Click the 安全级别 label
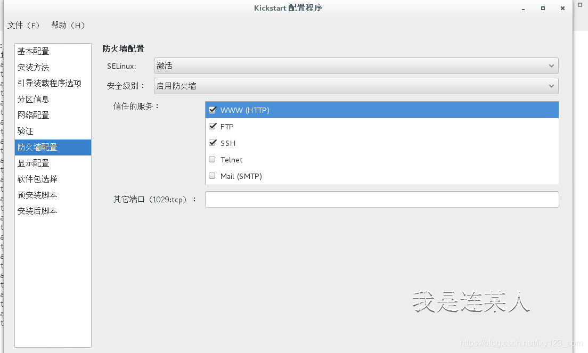The height and width of the screenshot is (353, 588). click(x=126, y=86)
